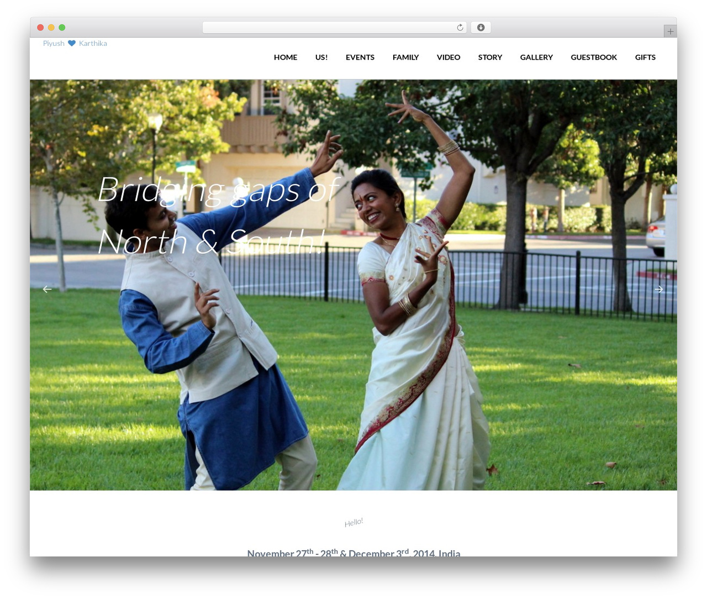Click the 'Hello!' text below slider

click(353, 523)
